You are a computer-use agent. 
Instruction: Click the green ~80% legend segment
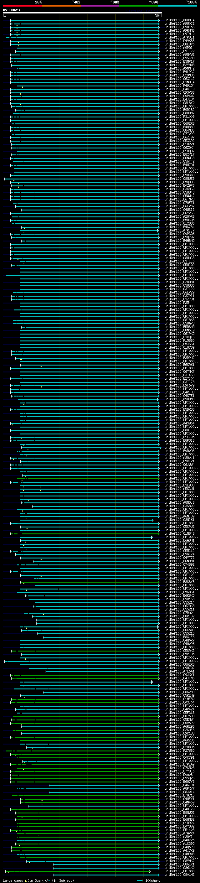(139, 6)
